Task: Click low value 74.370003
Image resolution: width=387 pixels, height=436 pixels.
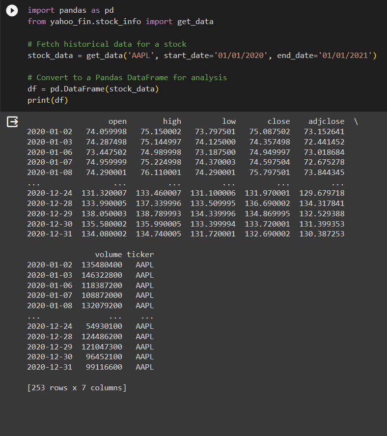Action: [x=215, y=162]
